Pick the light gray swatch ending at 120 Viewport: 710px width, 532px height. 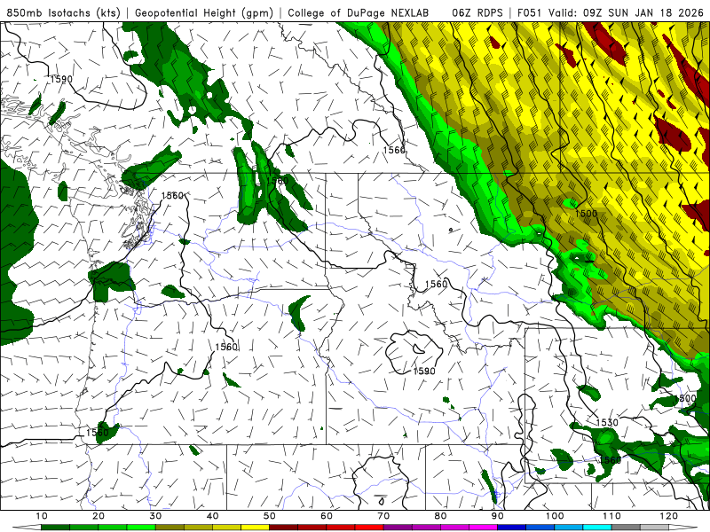[x=654, y=528]
